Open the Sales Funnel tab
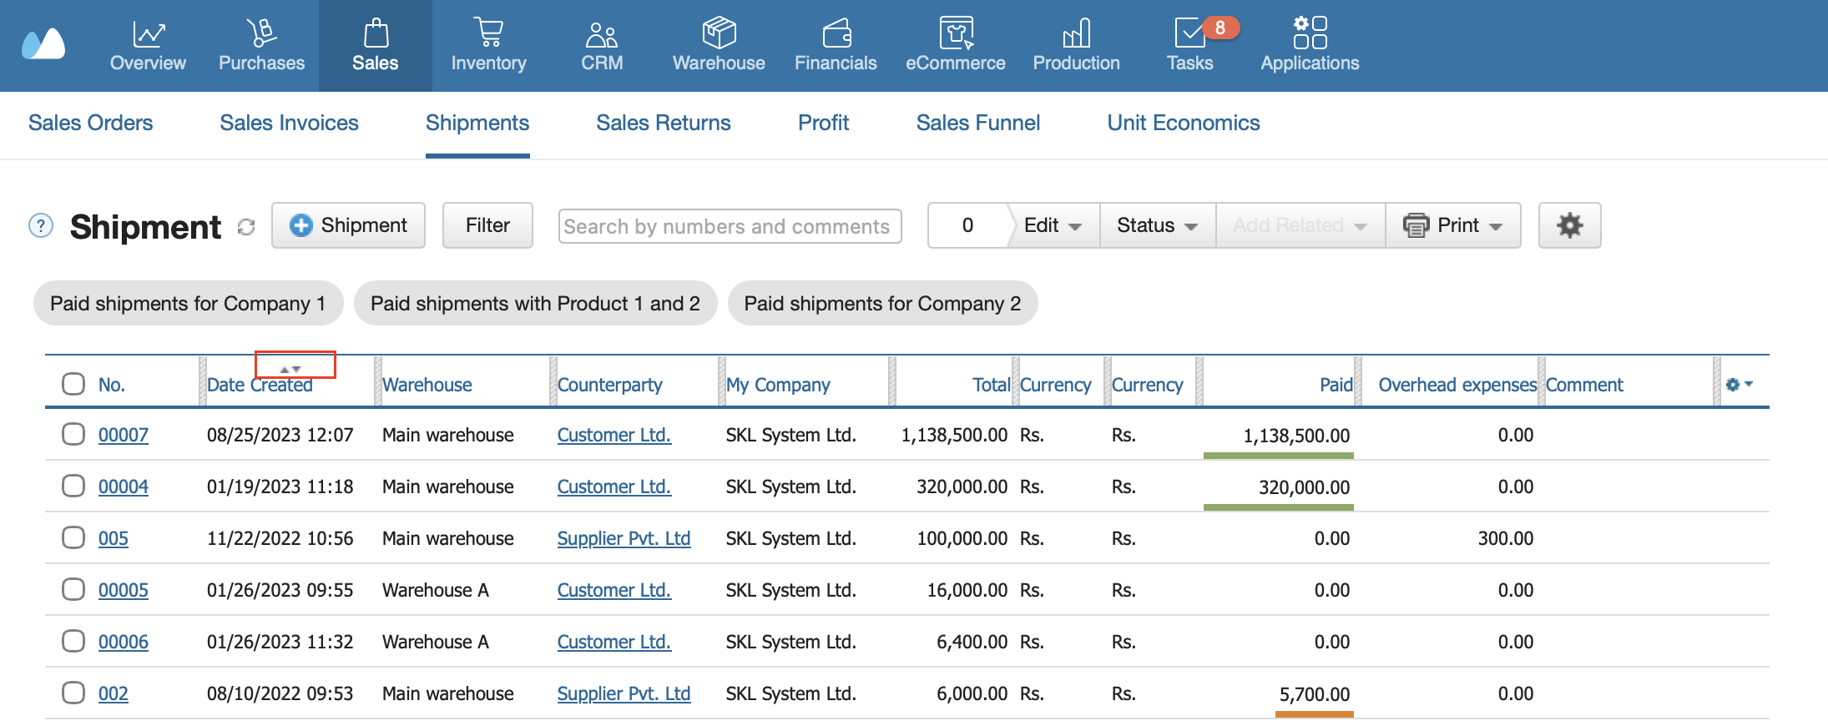Image resolution: width=1828 pixels, height=726 pixels. tap(977, 123)
